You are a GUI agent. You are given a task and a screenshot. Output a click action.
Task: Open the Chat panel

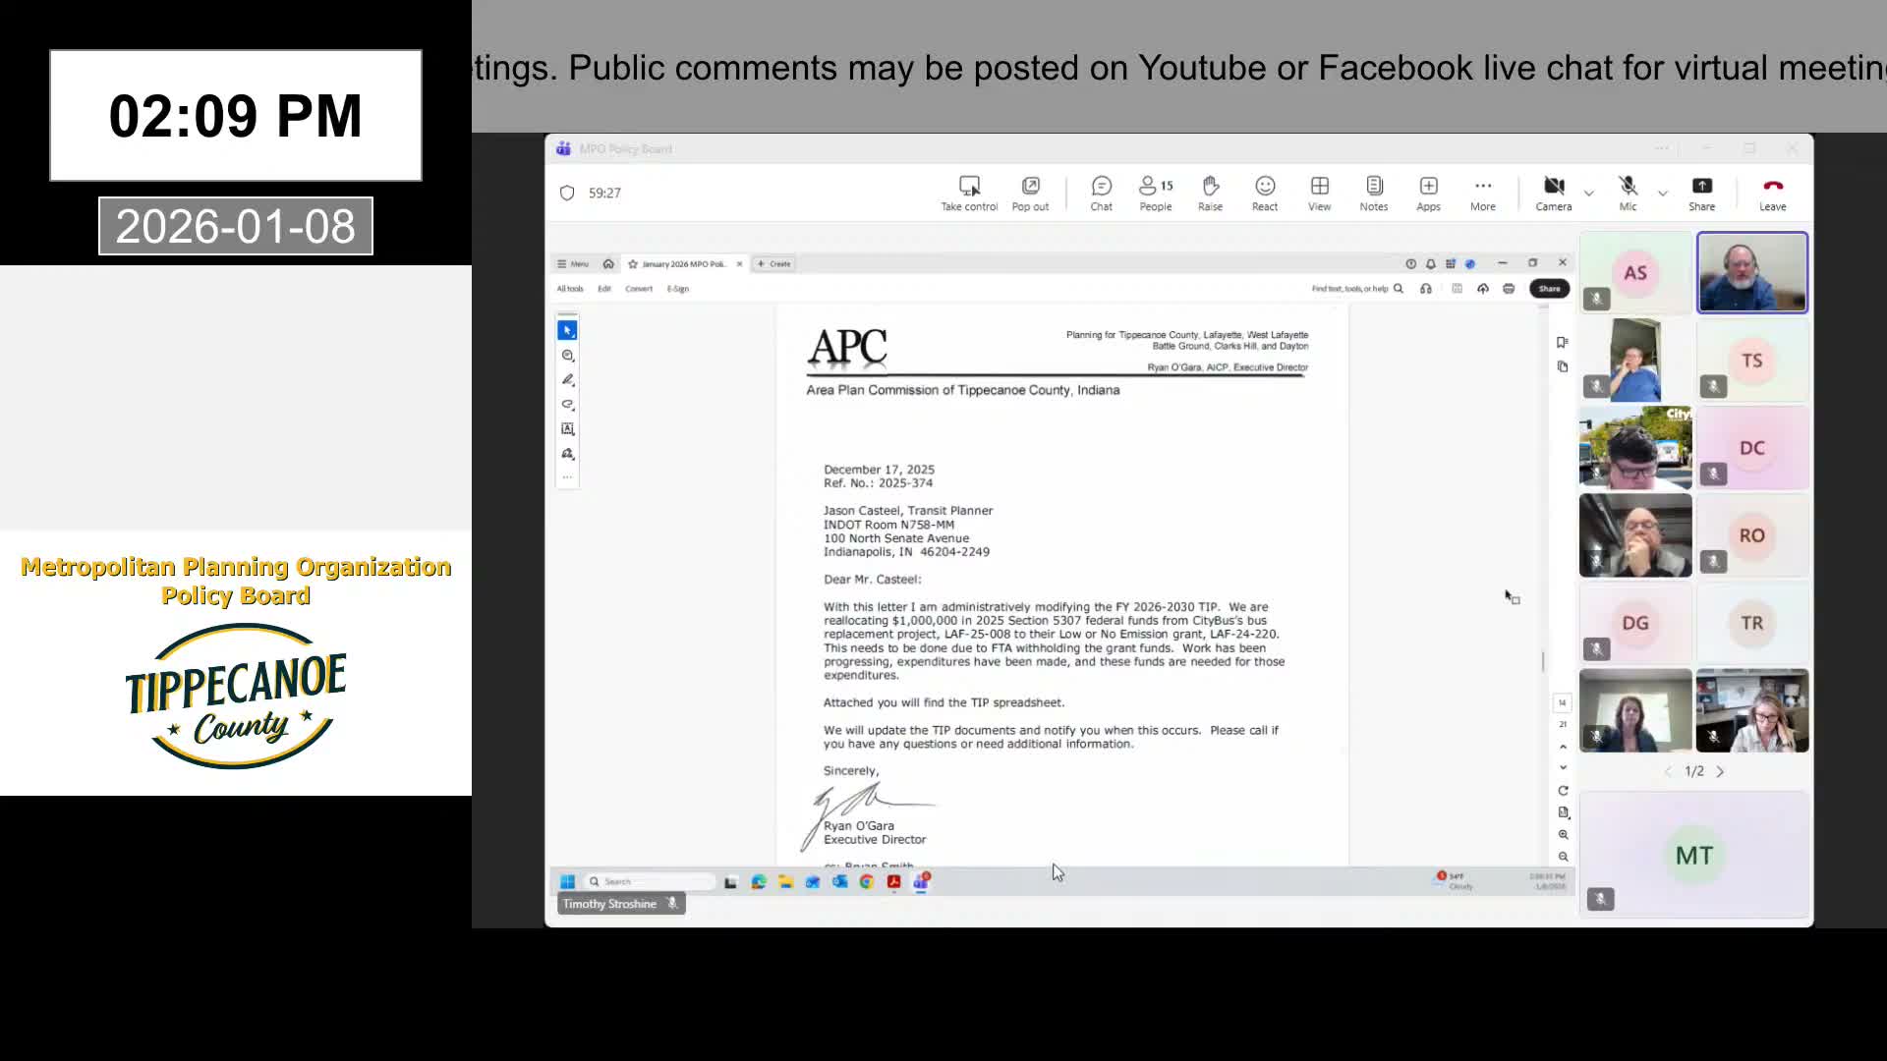(x=1101, y=187)
